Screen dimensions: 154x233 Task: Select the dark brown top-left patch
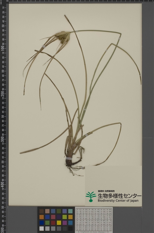coord(41,211)
